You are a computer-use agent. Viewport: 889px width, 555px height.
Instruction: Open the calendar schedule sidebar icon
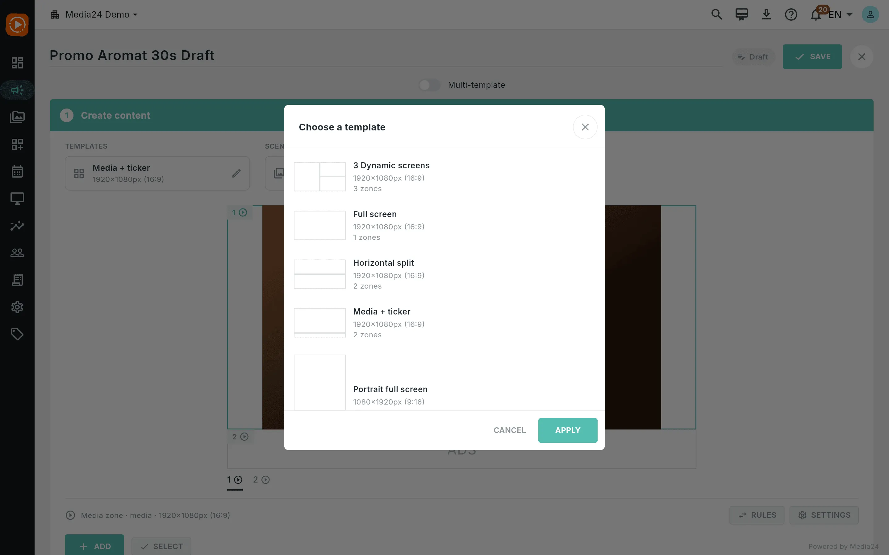(17, 171)
